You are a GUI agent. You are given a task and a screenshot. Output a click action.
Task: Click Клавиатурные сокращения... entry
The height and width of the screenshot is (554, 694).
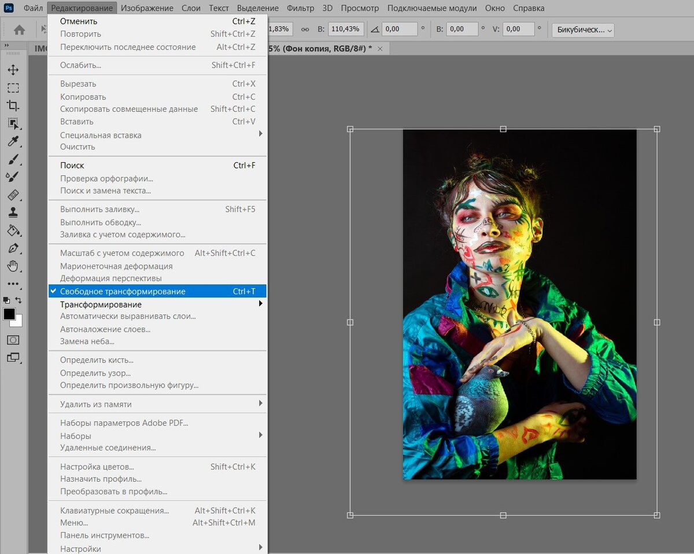click(x=157, y=511)
